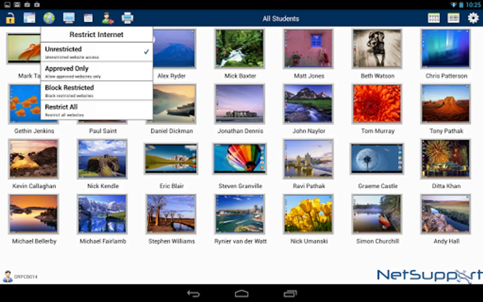Tap the unlock padlock icon
This screenshot has width=483, height=302.
click(10, 18)
